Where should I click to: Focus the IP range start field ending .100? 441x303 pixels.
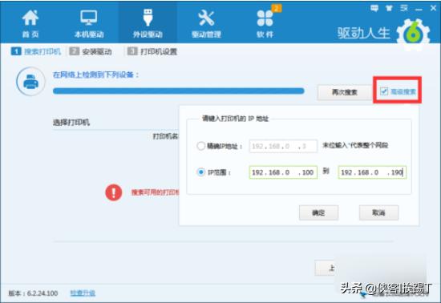tap(283, 172)
